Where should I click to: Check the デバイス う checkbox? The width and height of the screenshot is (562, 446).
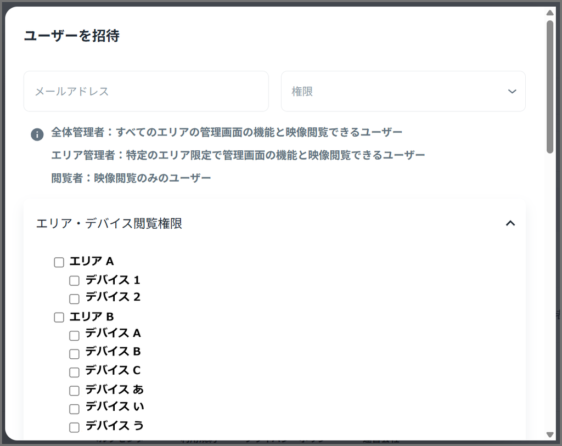tap(74, 427)
